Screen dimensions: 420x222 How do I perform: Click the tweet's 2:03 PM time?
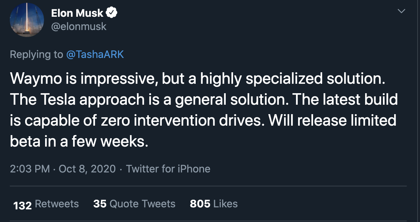pos(30,169)
